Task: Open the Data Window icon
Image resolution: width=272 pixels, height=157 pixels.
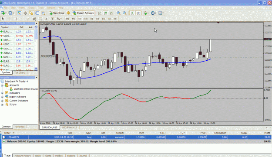Action: click(25, 13)
